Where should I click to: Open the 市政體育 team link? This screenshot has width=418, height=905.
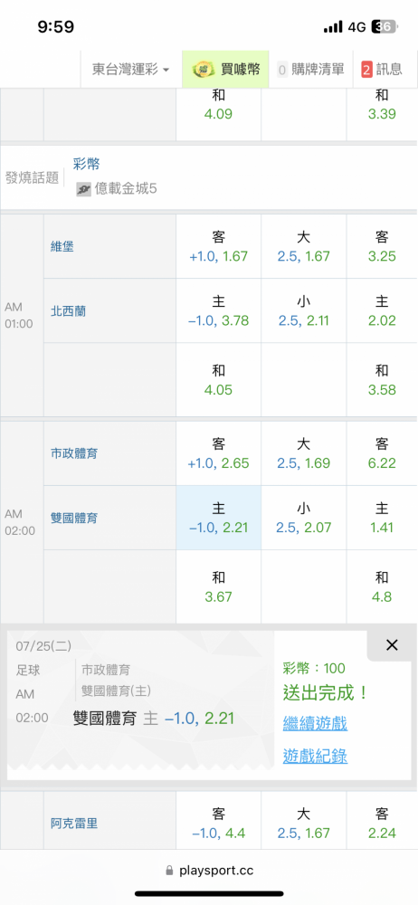[74, 453]
